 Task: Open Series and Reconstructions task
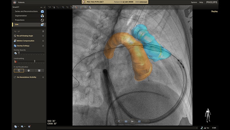[29, 12]
